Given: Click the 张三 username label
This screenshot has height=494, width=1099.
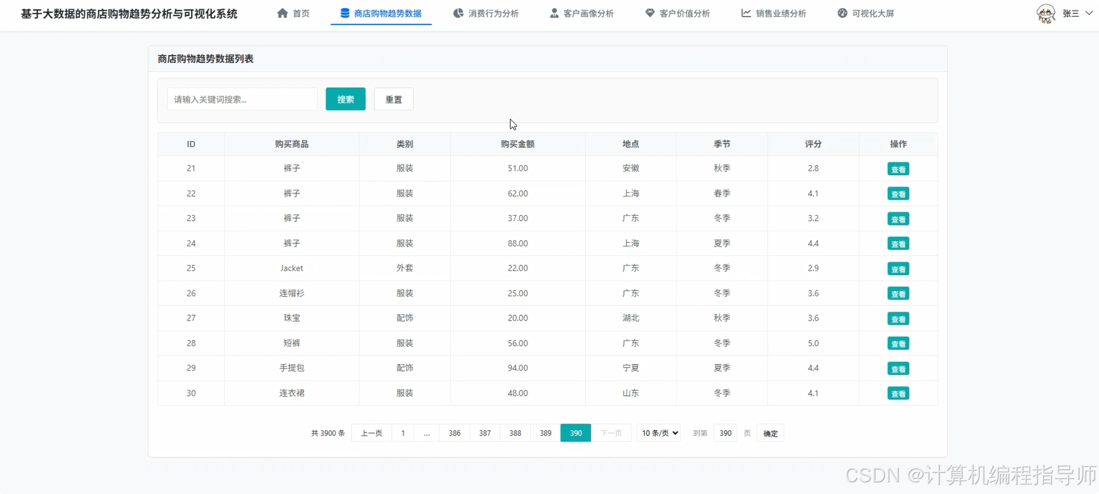Looking at the screenshot, I should (x=1071, y=13).
